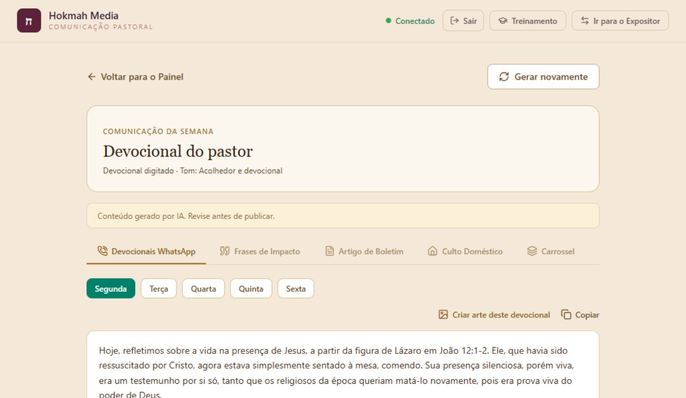
Task: Open the Treinamento button
Action: 528,21
